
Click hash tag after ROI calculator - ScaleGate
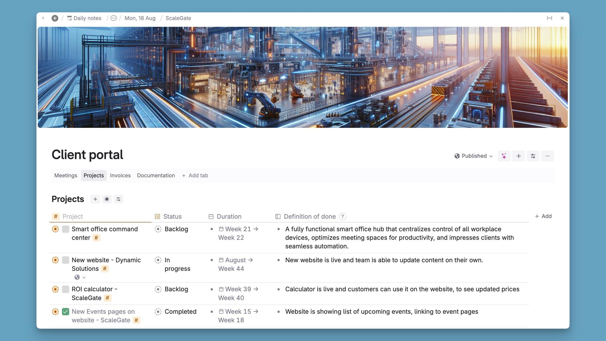tap(107, 298)
